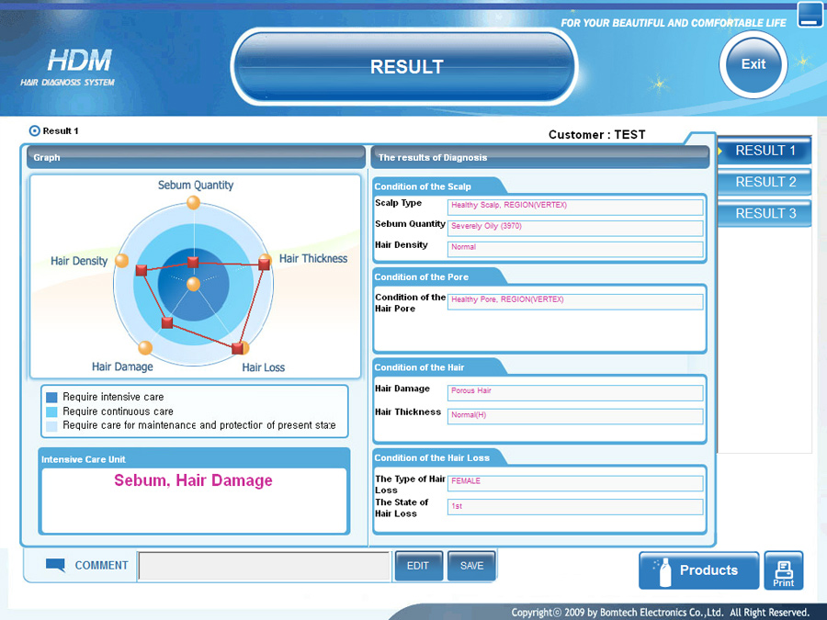The height and width of the screenshot is (620, 827).
Task: Switch to the RESULT 3 tab
Action: click(x=765, y=213)
